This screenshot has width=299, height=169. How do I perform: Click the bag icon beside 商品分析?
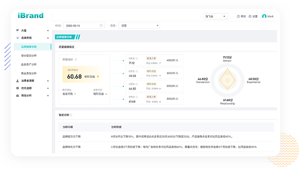(x=18, y=95)
